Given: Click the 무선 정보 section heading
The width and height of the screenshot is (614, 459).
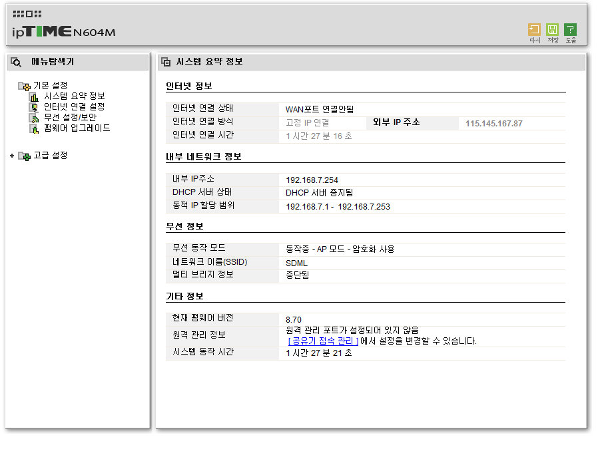Looking at the screenshot, I should point(184,227).
